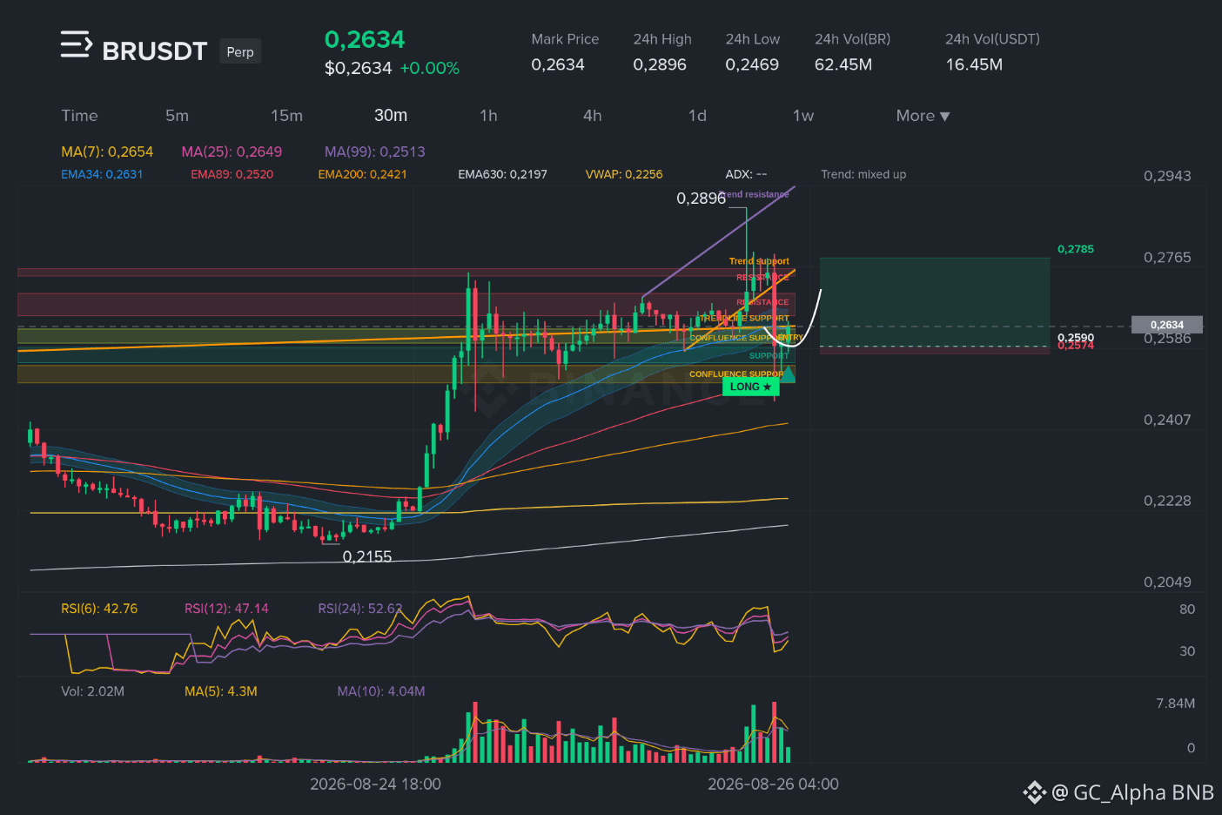Click the 24h High value 0,2896
Viewport: 1222px width, 815px height.
(x=660, y=64)
